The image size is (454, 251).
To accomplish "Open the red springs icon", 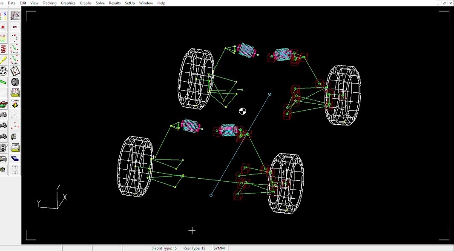I will click(x=3, y=49).
